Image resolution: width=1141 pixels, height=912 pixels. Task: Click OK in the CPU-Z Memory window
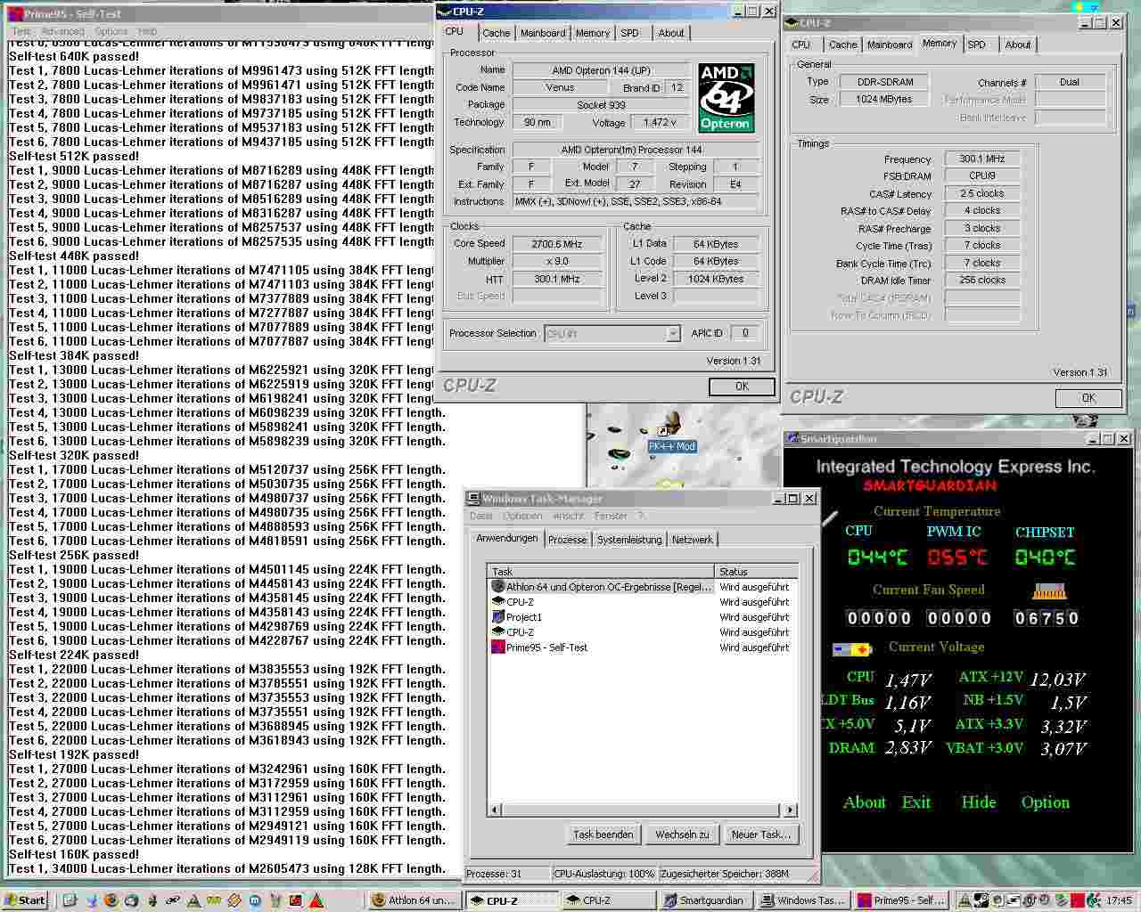(1088, 398)
